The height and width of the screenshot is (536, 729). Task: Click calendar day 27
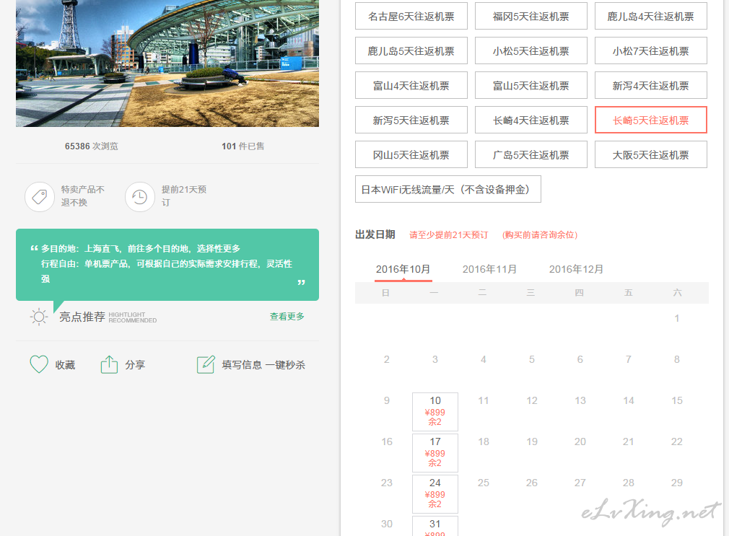[x=580, y=483]
